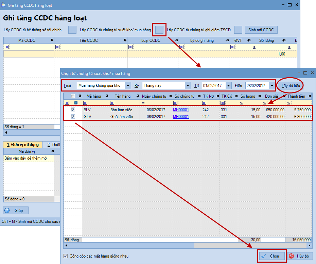This screenshot has height=264, width=316.
Task: Open the Từ date picker arrow
Action: pyautogui.click(x=228, y=86)
